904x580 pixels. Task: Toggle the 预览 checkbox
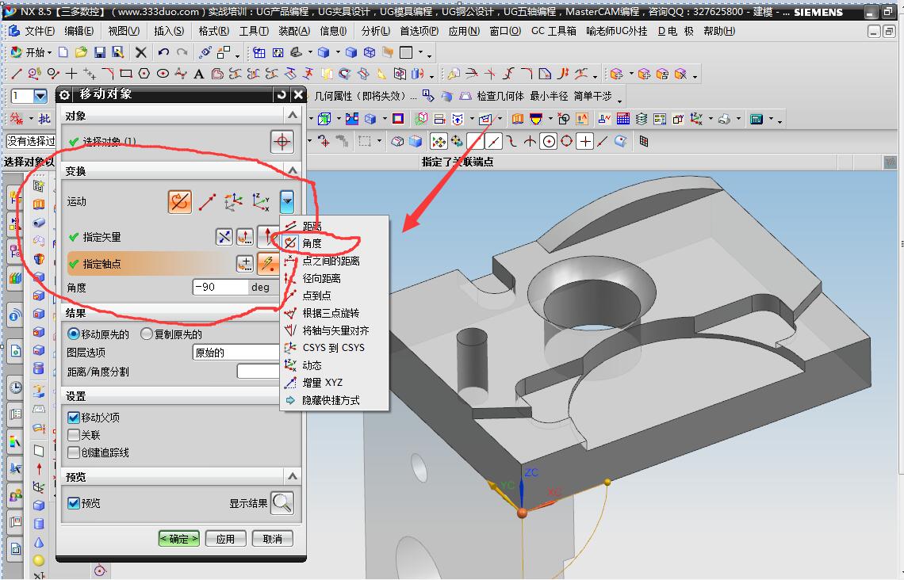click(x=73, y=503)
